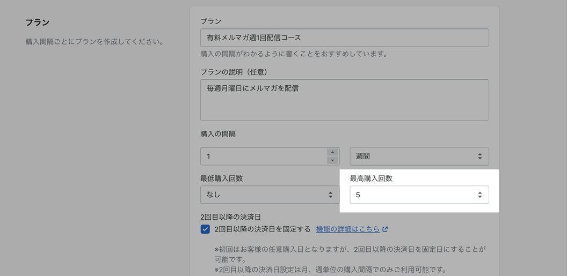Screen dimensions: 567x276
Task: Click the 購入の間隔がわかるように hint text
Action: click(x=294, y=54)
